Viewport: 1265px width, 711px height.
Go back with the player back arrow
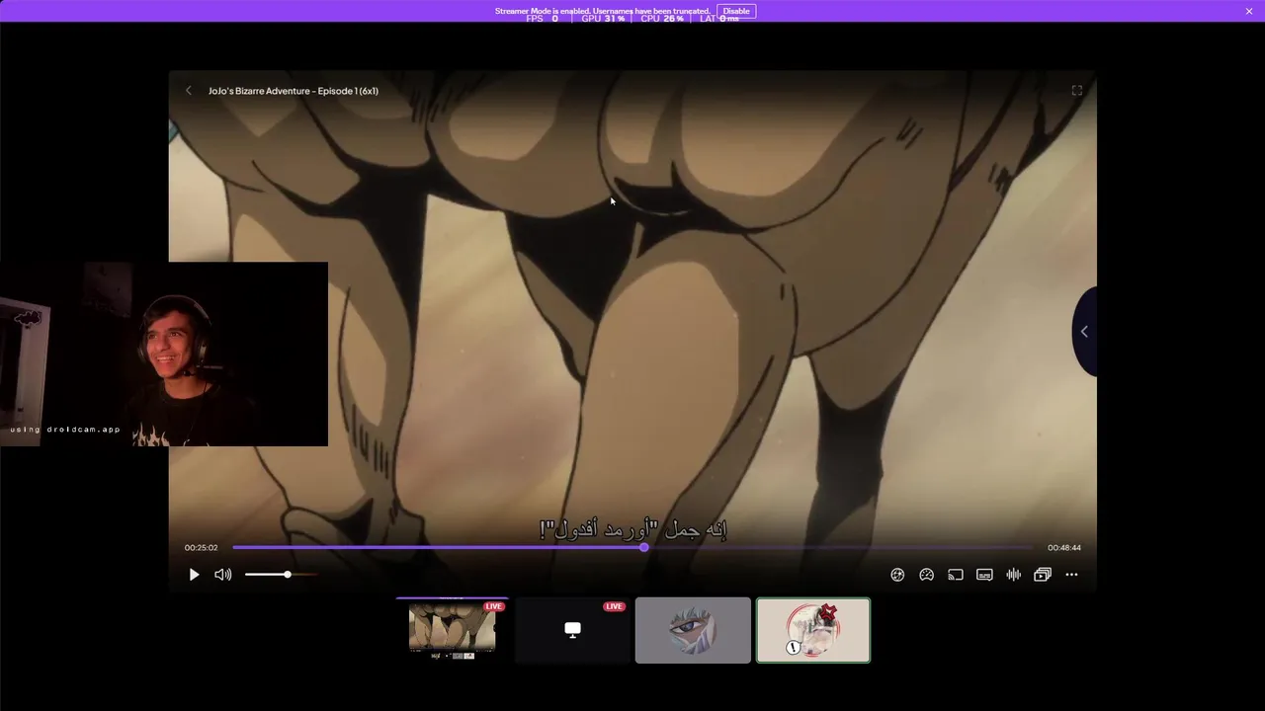(189, 91)
